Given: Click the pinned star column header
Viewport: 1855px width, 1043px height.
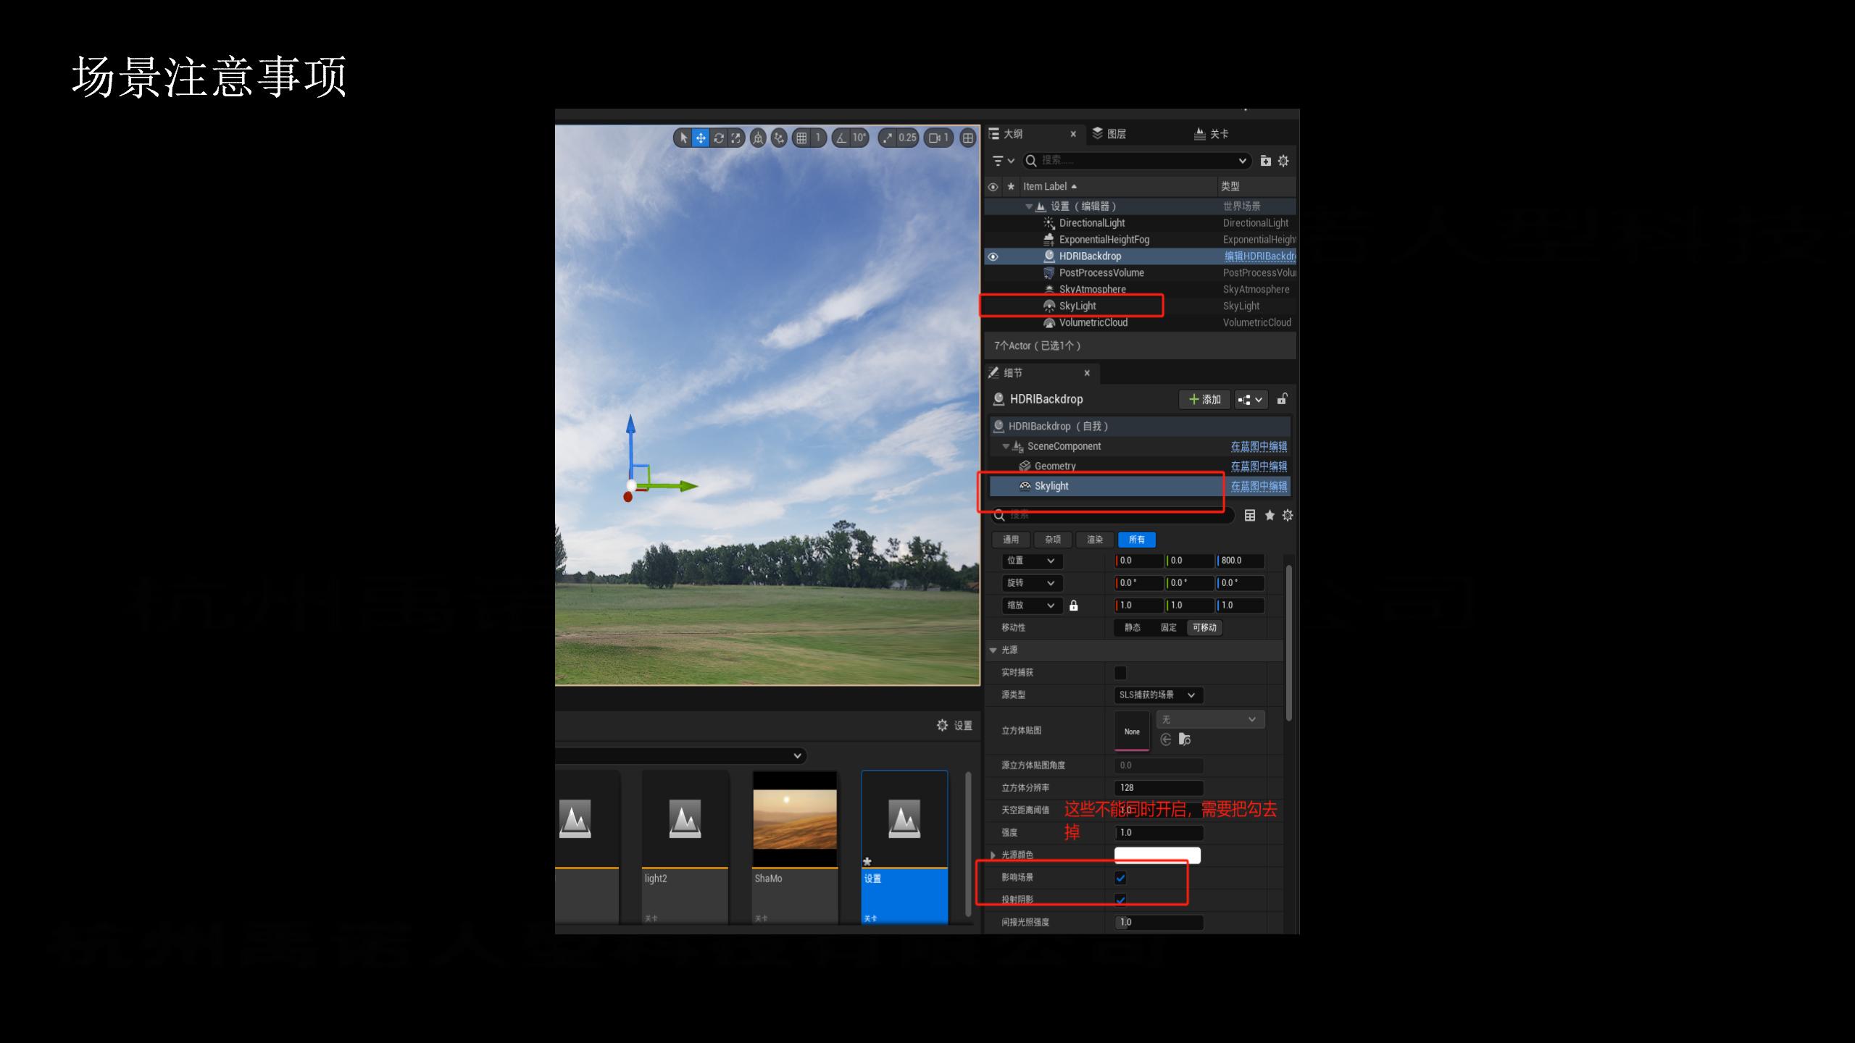Looking at the screenshot, I should tap(1011, 187).
